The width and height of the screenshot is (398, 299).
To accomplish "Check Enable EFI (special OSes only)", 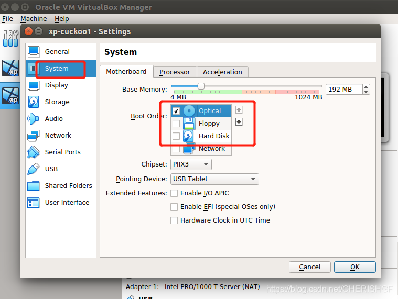I will tap(174, 207).
